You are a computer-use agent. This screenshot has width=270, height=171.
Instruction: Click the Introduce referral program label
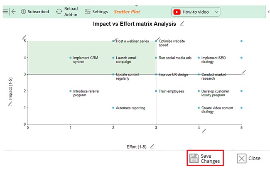coord(86,93)
